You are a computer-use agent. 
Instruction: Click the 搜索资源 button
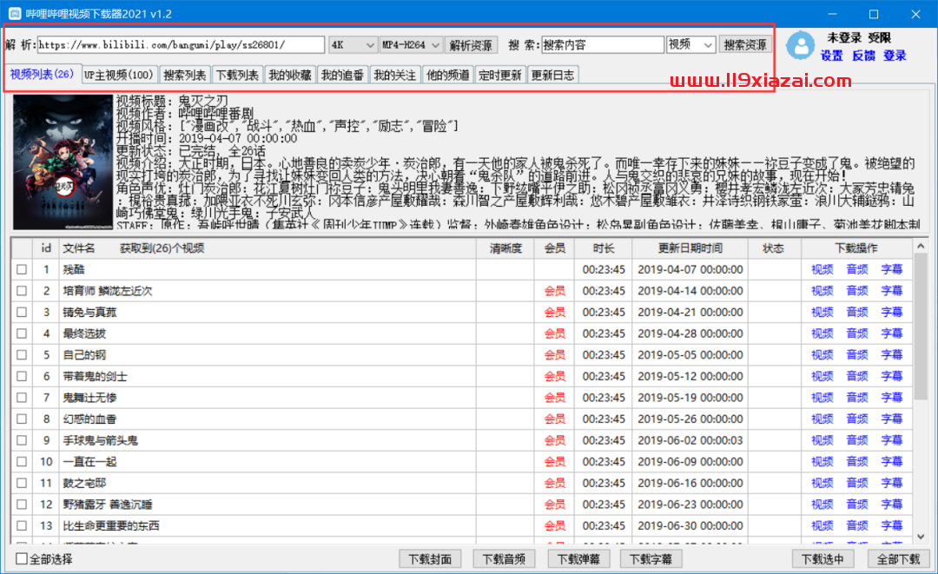pyautogui.click(x=745, y=45)
